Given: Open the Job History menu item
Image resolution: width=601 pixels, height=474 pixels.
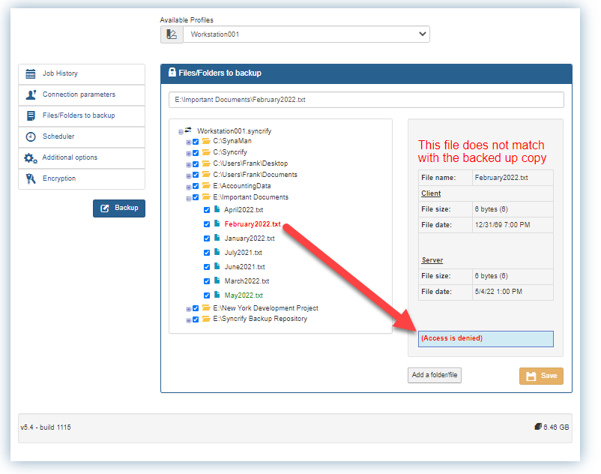Looking at the screenshot, I should tap(82, 73).
